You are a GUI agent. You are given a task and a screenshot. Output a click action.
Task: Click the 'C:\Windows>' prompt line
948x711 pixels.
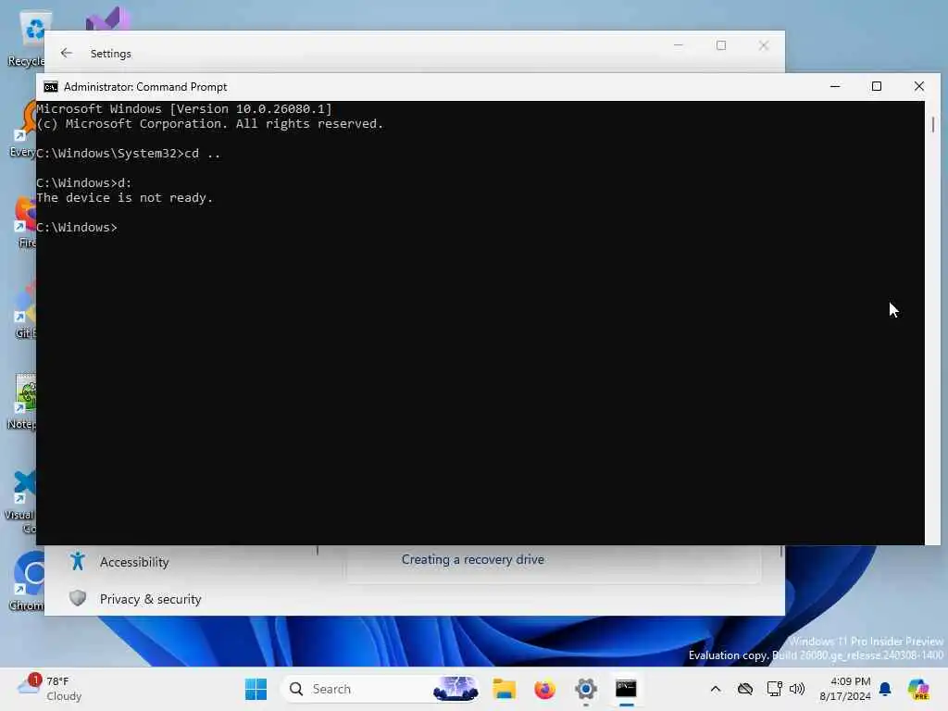point(77,228)
